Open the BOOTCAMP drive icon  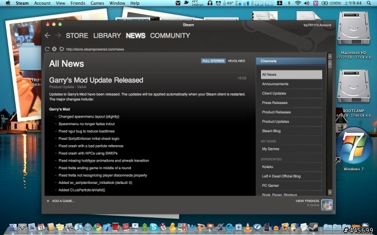pyautogui.click(x=353, y=86)
